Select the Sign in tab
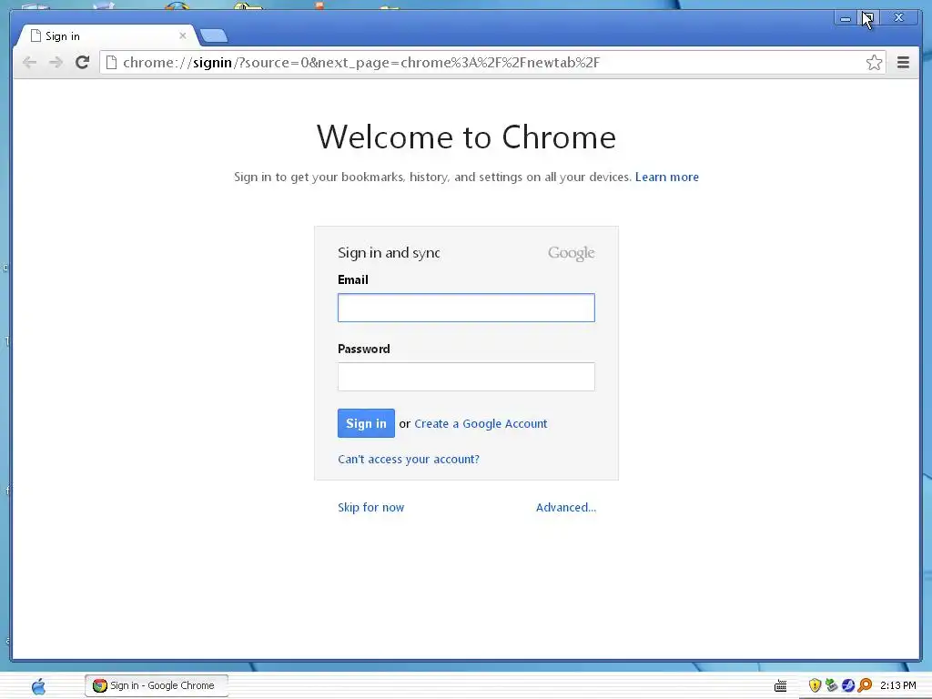The height and width of the screenshot is (699, 932). 107,35
